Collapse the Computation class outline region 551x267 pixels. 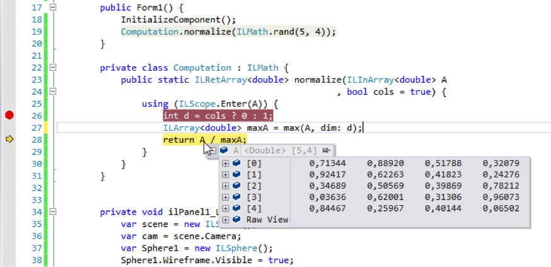click(53, 68)
